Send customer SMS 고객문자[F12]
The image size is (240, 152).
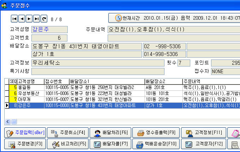(204, 144)
